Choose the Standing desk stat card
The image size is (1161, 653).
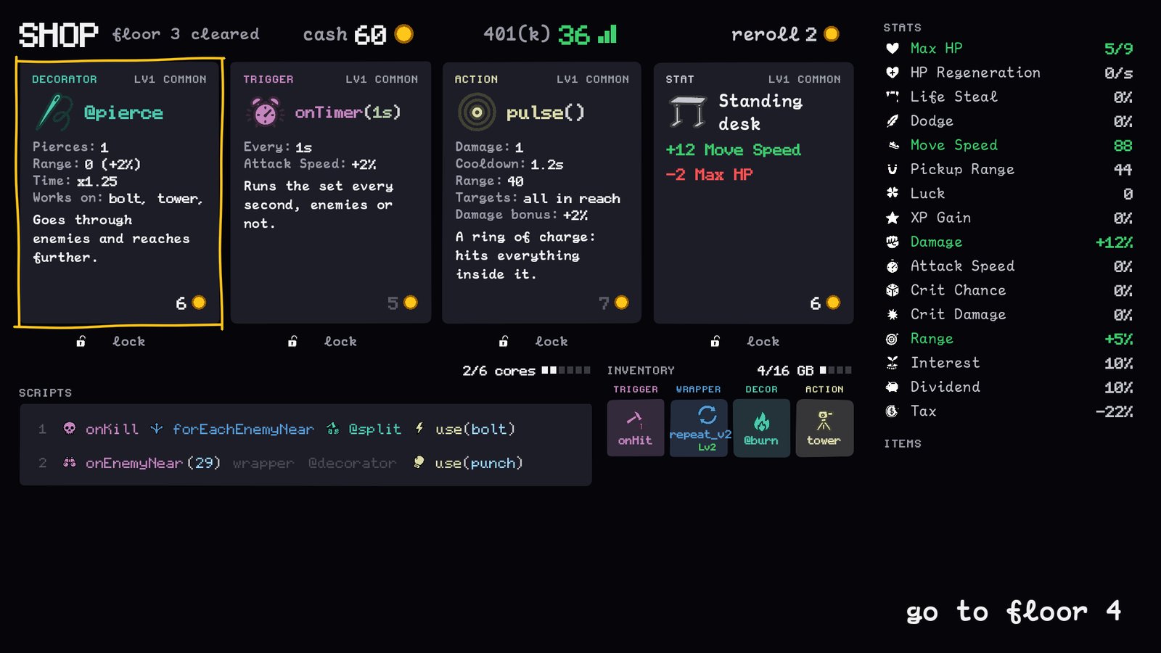(x=753, y=193)
